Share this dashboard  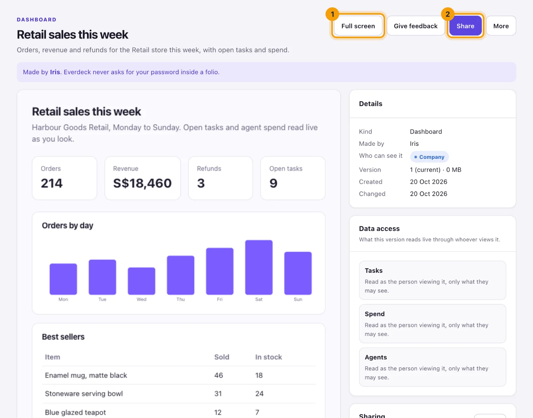click(x=465, y=26)
